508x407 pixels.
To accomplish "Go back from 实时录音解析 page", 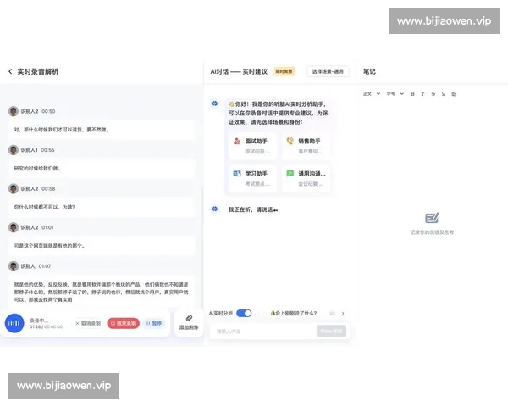I will pos(10,71).
